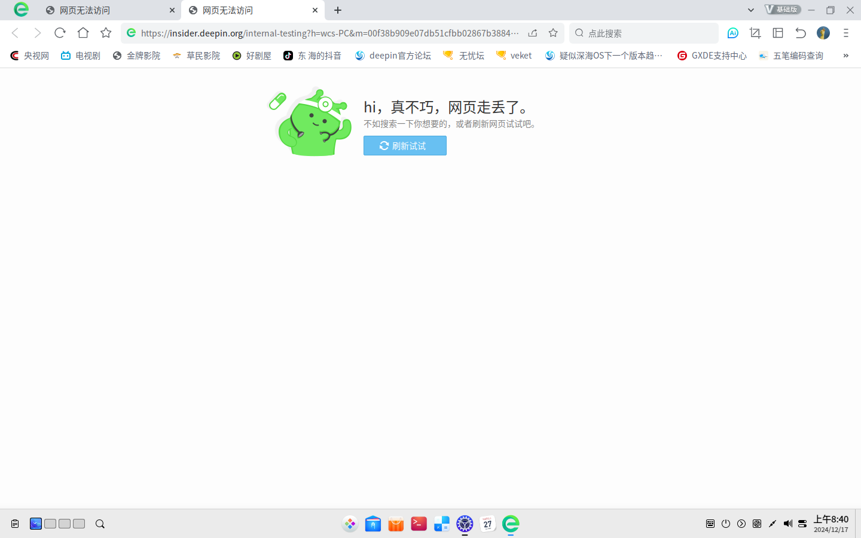Screen dimensions: 861x538
Task: Reload the page with the toolbar refresh icon
Action: (60, 33)
